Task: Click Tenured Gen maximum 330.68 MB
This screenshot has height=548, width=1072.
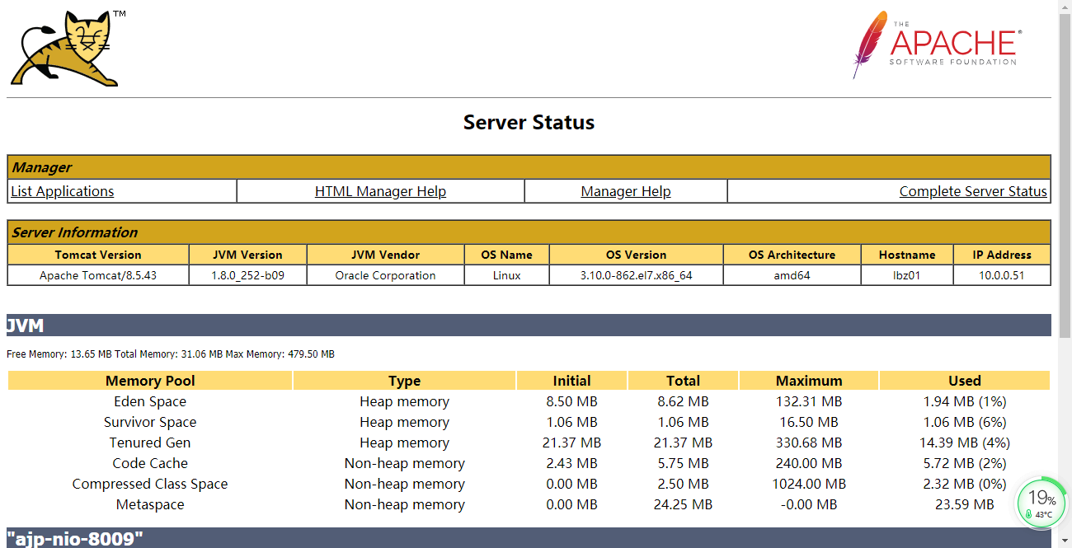Action: (809, 443)
